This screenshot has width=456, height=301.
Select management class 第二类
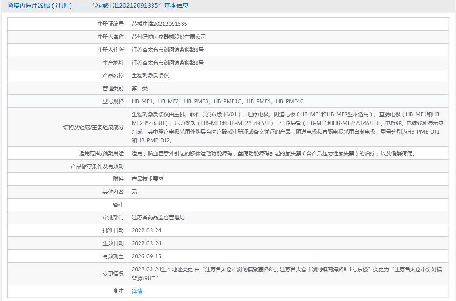140,88
